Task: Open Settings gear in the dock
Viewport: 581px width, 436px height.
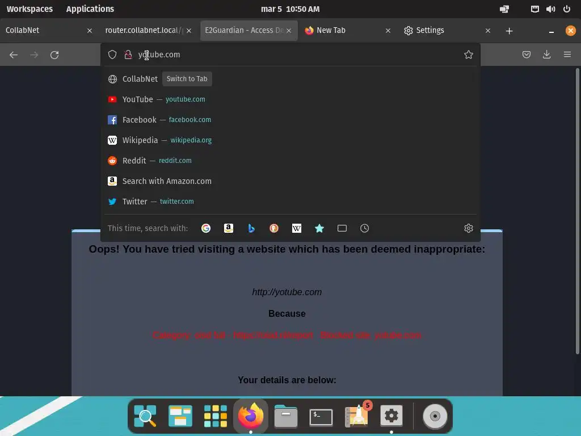Action: click(x=391, y=416)
